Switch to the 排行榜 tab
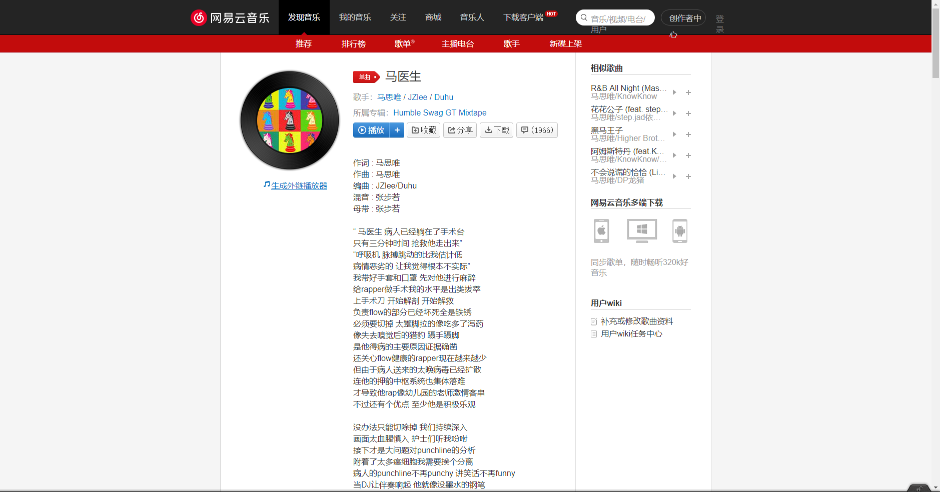 pos(354,43)
